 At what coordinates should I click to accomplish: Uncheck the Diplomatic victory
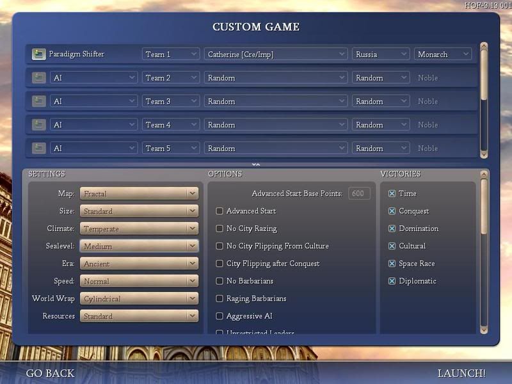pyautogui.click(x=392, y=281)
